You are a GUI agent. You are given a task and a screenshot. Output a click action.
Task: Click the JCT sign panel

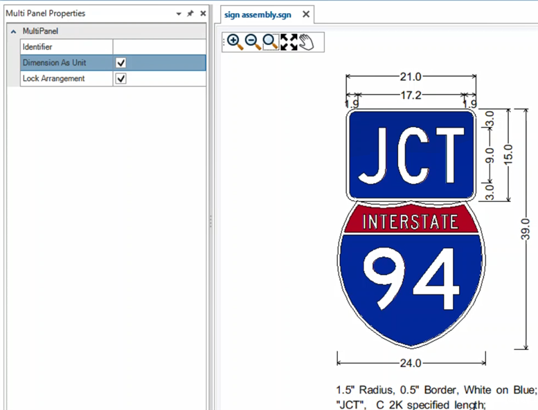411,155
